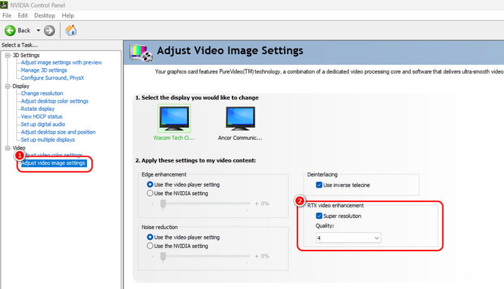Collapse the 3D Settings tree node
The width and height of the screenshot is (504, 289).
(7, 55)
